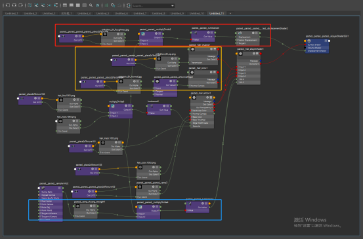
Task: Click the Surface Shader port on blue shading node
Action: click(305, 45)
